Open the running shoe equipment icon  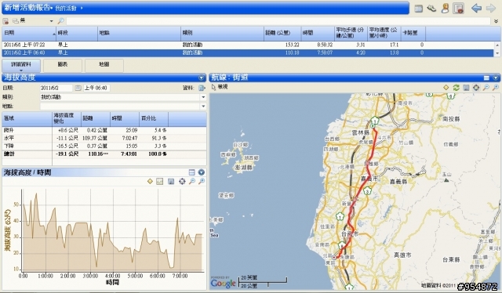[431, 9]
